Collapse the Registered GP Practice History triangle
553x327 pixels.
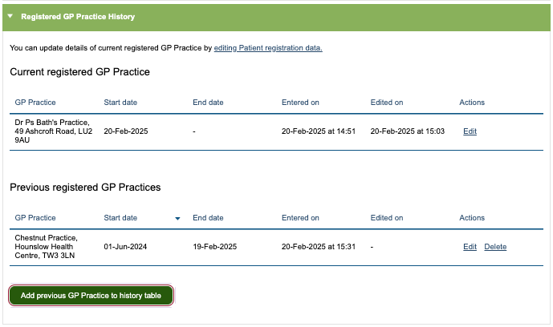click(x=10, y=16)
